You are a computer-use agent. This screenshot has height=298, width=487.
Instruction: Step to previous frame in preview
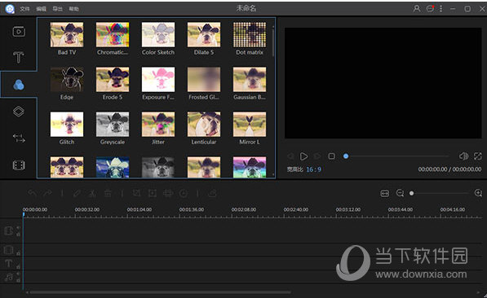[x=290, y=156]
